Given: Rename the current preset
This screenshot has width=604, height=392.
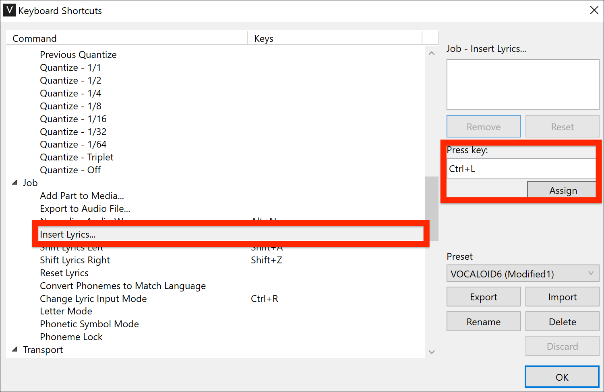Looking at the screenshot, I should coord(483,321).
